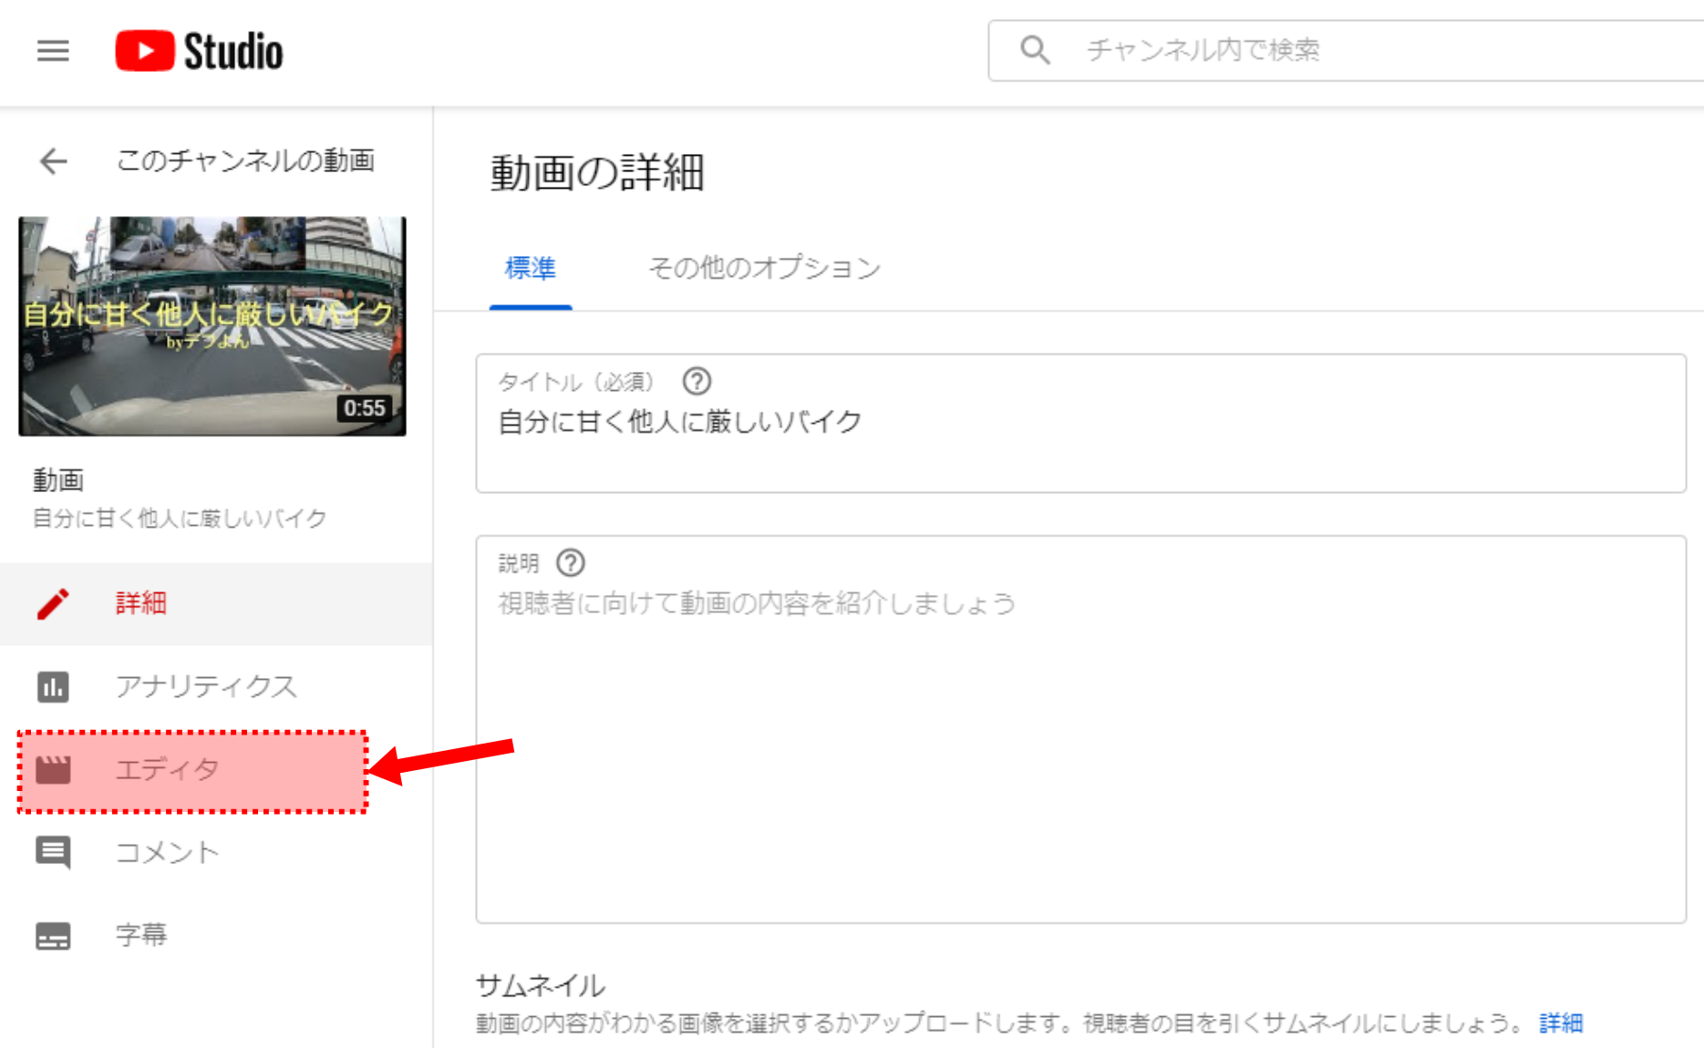The width and height of the screenshot is (1704, 1048).
Task: Switch to the 標準 tab
Action: (531, 268)
